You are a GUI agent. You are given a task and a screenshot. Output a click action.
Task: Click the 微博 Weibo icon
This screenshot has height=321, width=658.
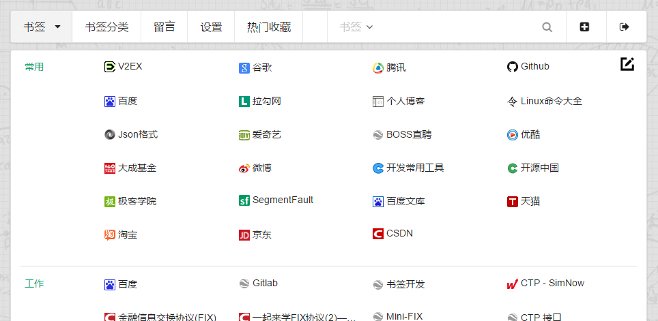tap(244, 168)
